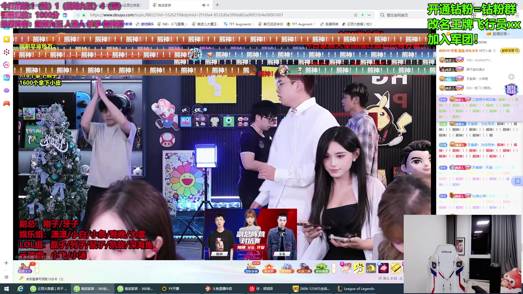Click username 牙皇朝、为你而来 in chat
This screenshot has height=294, width=523.
click(481, 145)
